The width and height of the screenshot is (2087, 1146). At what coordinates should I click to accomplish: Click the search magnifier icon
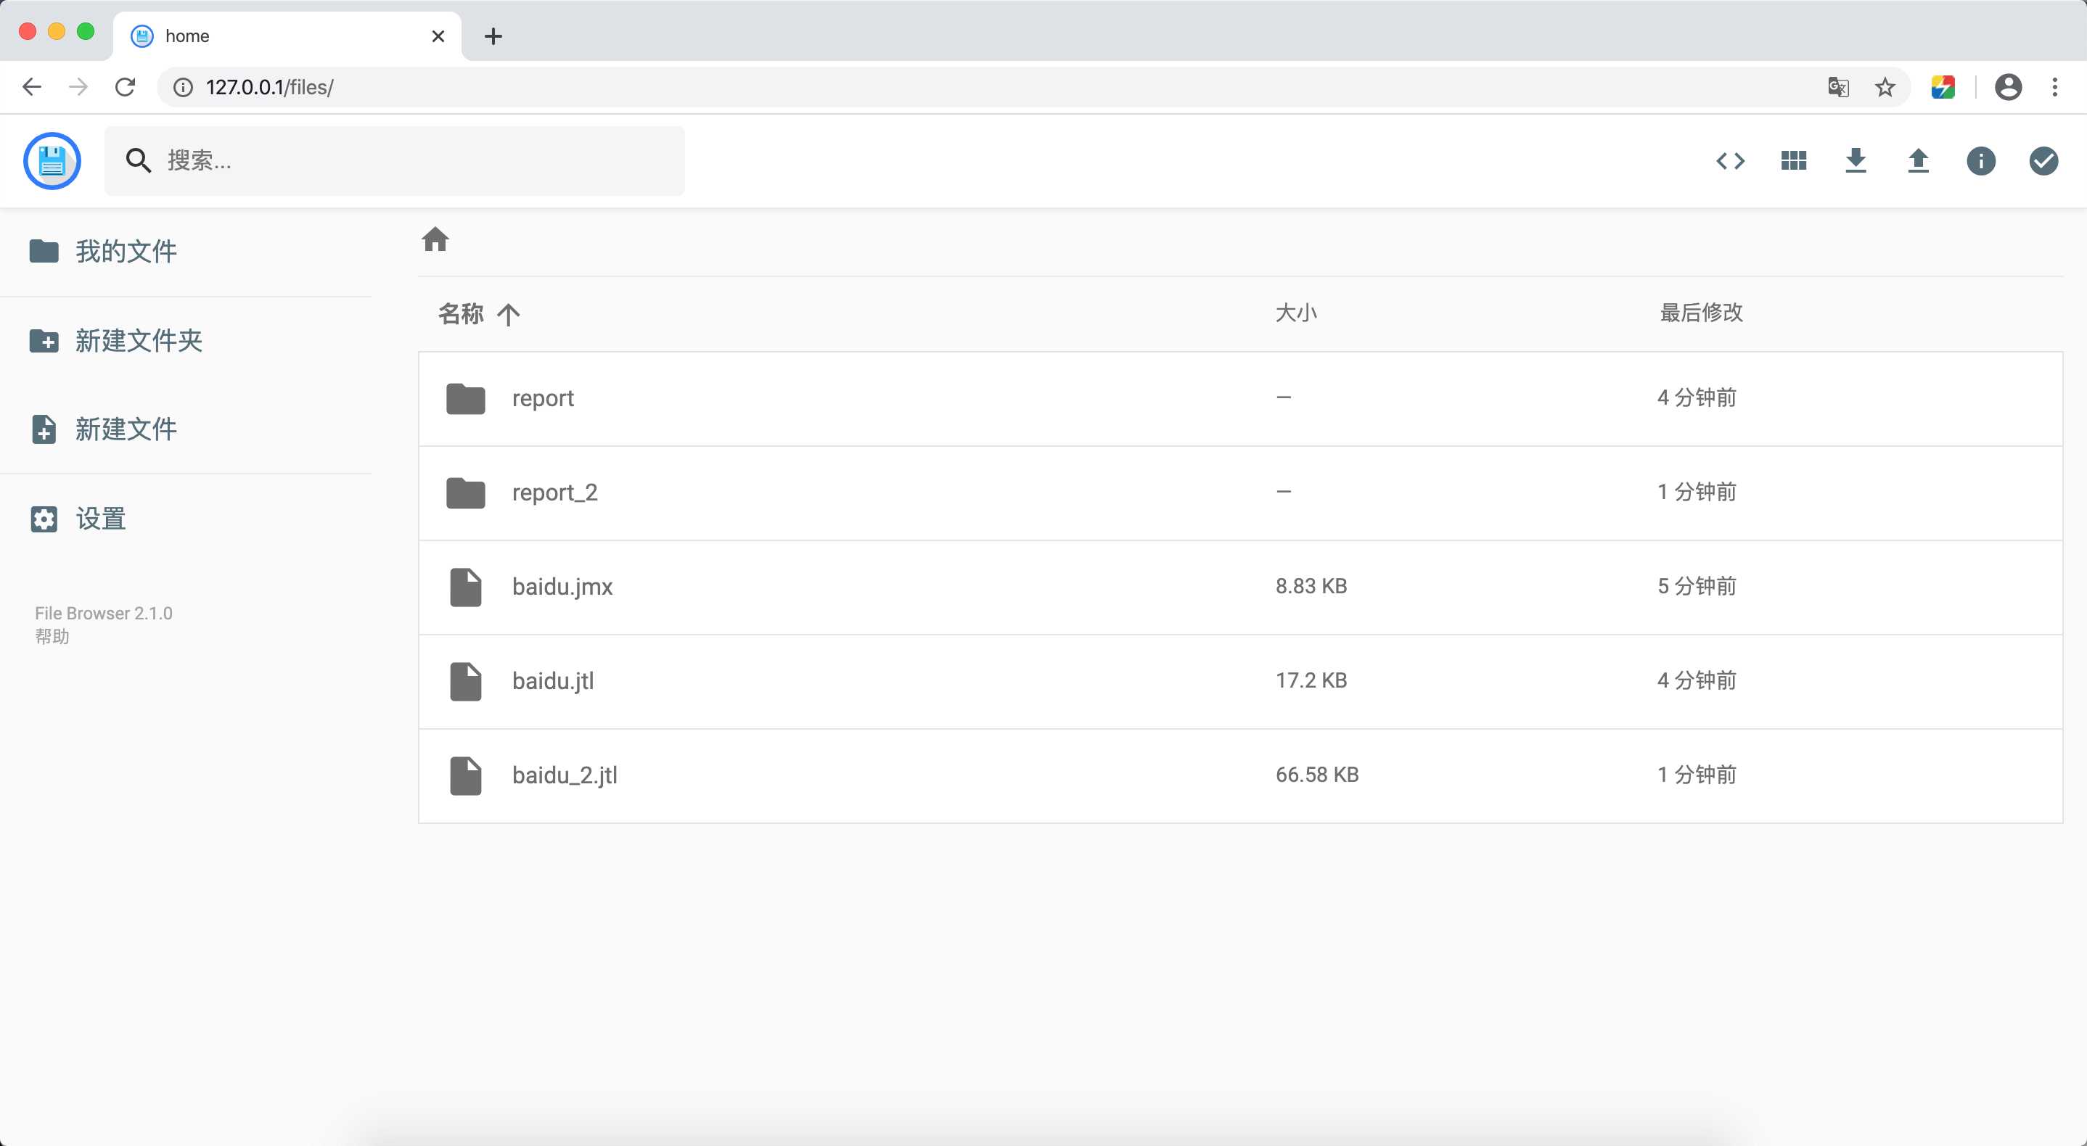139,160
